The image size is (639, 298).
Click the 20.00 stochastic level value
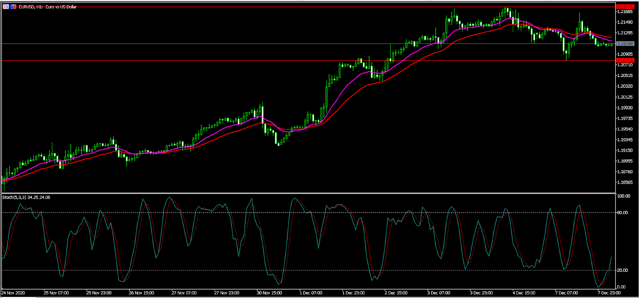[x=623, y=270]
